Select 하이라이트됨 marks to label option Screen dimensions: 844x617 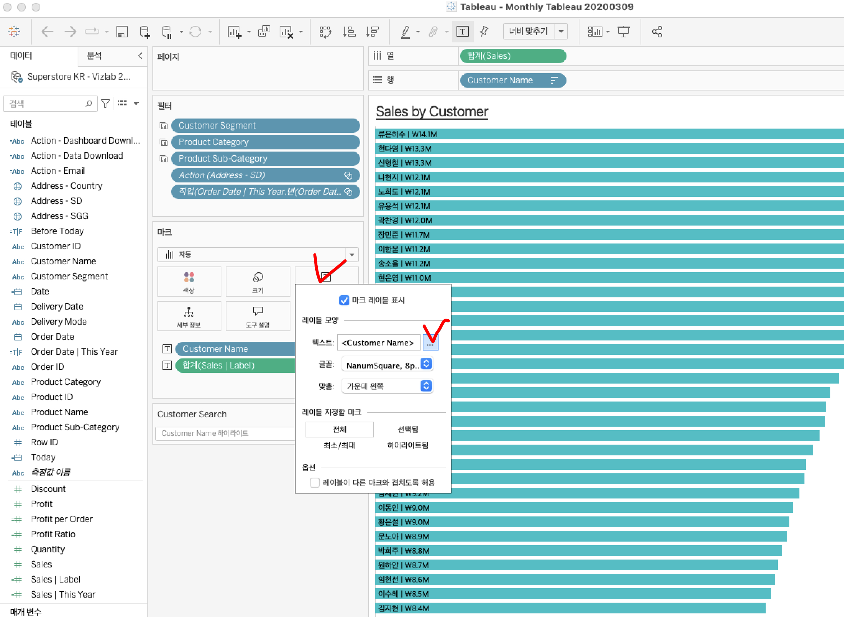(408, 445)
